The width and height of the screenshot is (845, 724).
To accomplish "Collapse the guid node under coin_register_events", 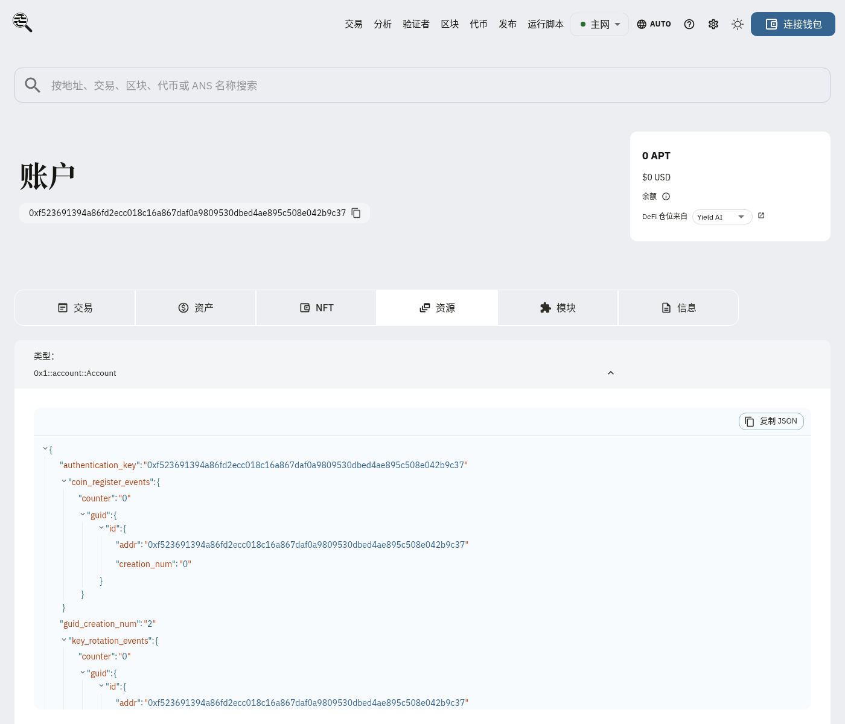I will point(83,515).
